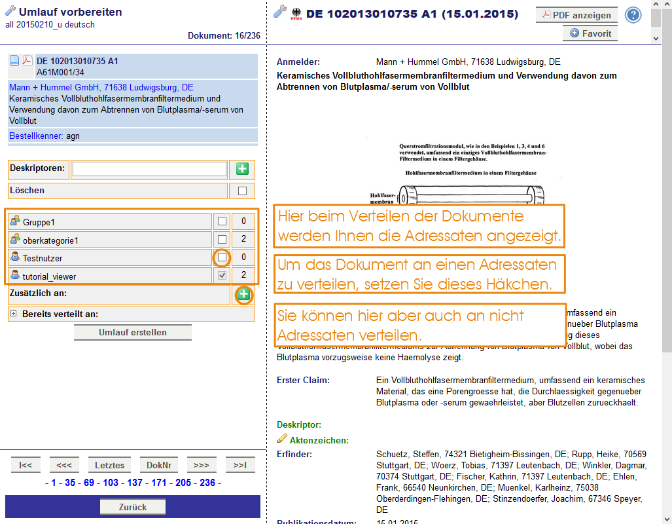The width and height of the screenshot is (672, 524).
Task: Click the Anmelder label
Action: 298,62
